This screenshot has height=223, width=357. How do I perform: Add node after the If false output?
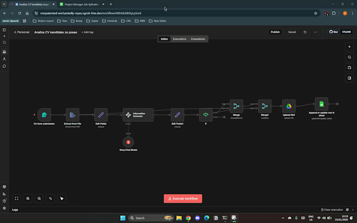(224, 117)
